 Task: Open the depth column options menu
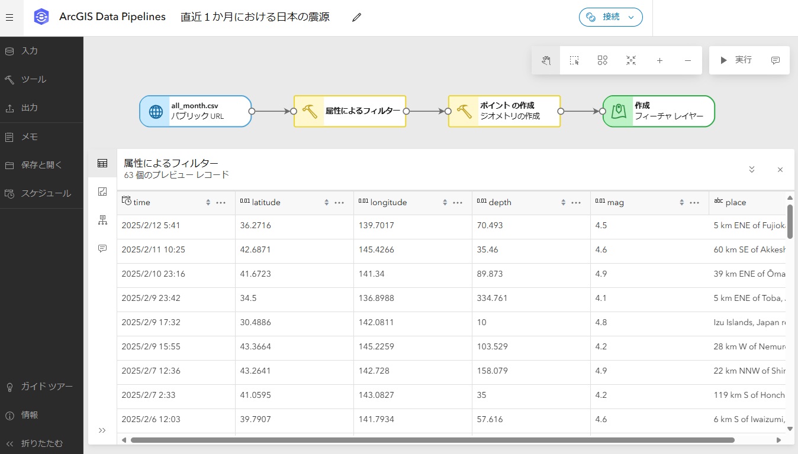click(x=575, y=202)
